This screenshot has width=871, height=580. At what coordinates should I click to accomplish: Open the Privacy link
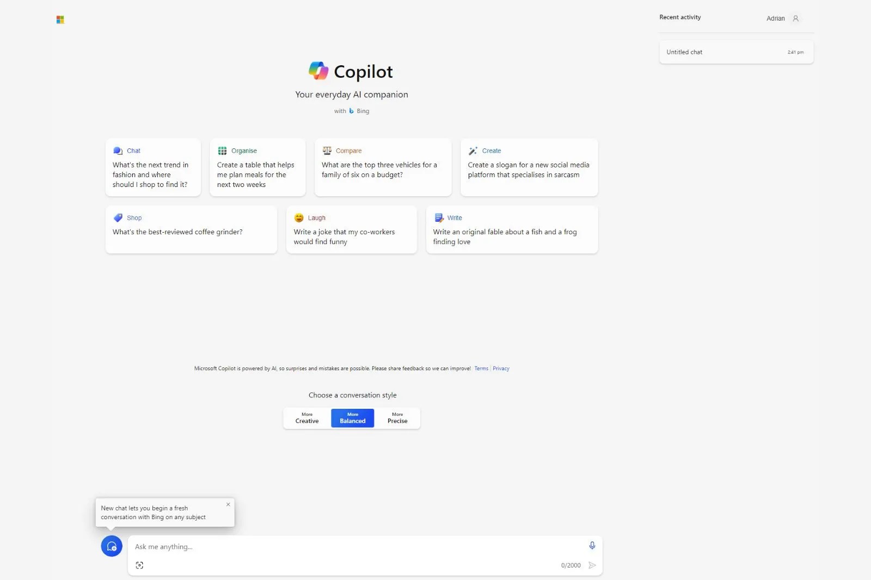coord(501,369)
